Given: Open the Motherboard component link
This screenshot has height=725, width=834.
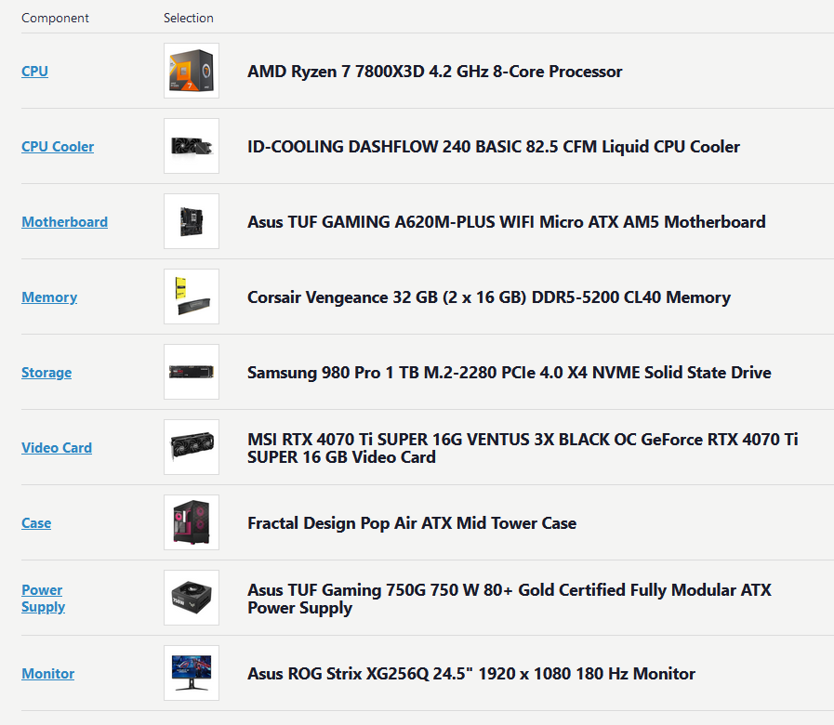Looking at the screenshot, I should 64,222.
